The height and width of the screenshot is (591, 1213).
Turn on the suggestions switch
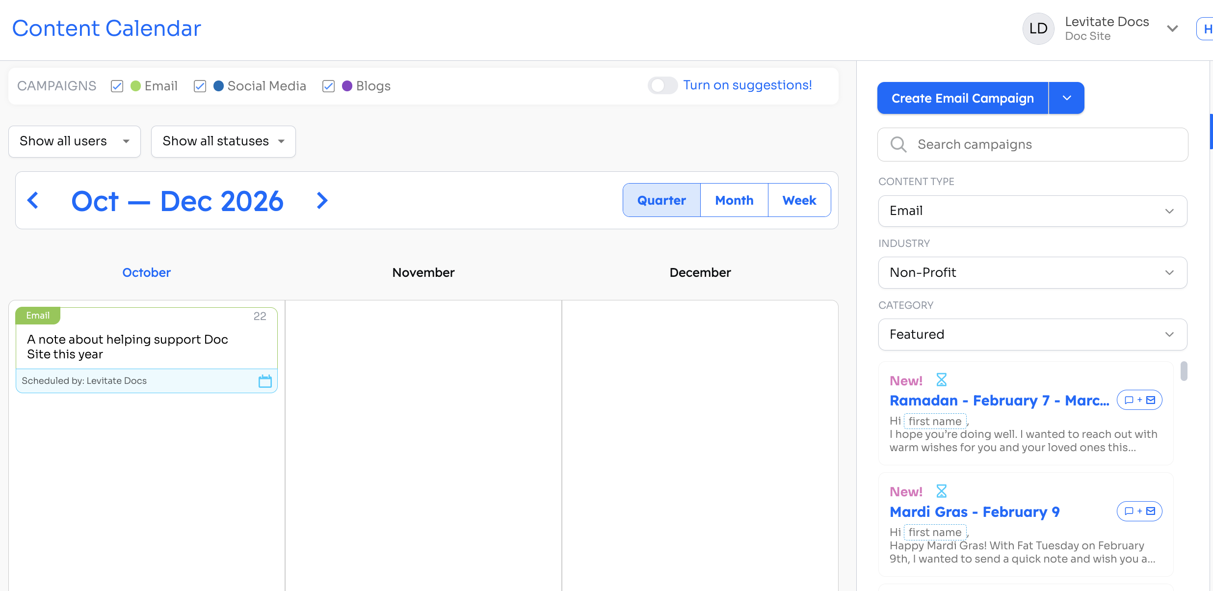pos(662,85)
